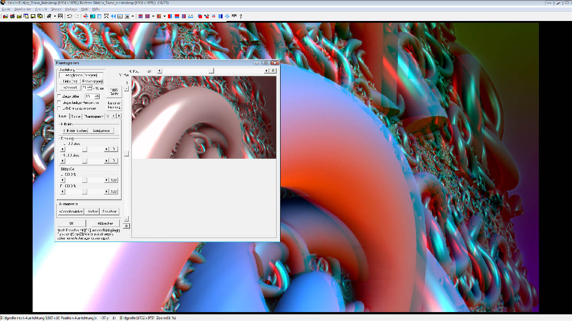Click the swap left/right arrows toolbar icon

pos(85,16)
